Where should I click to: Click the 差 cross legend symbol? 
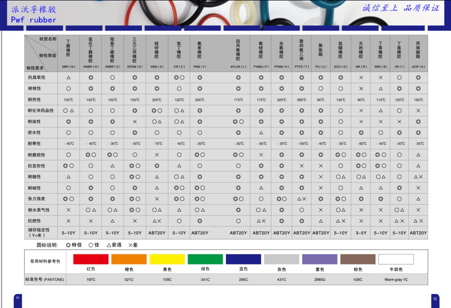coord(130,245)
